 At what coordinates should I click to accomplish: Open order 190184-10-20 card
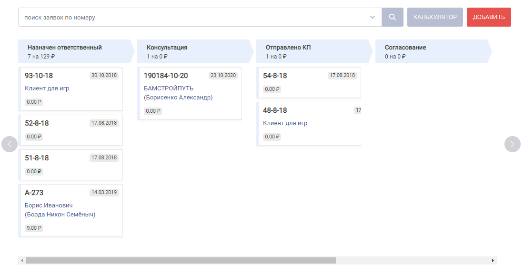click(x=190, y=93)
